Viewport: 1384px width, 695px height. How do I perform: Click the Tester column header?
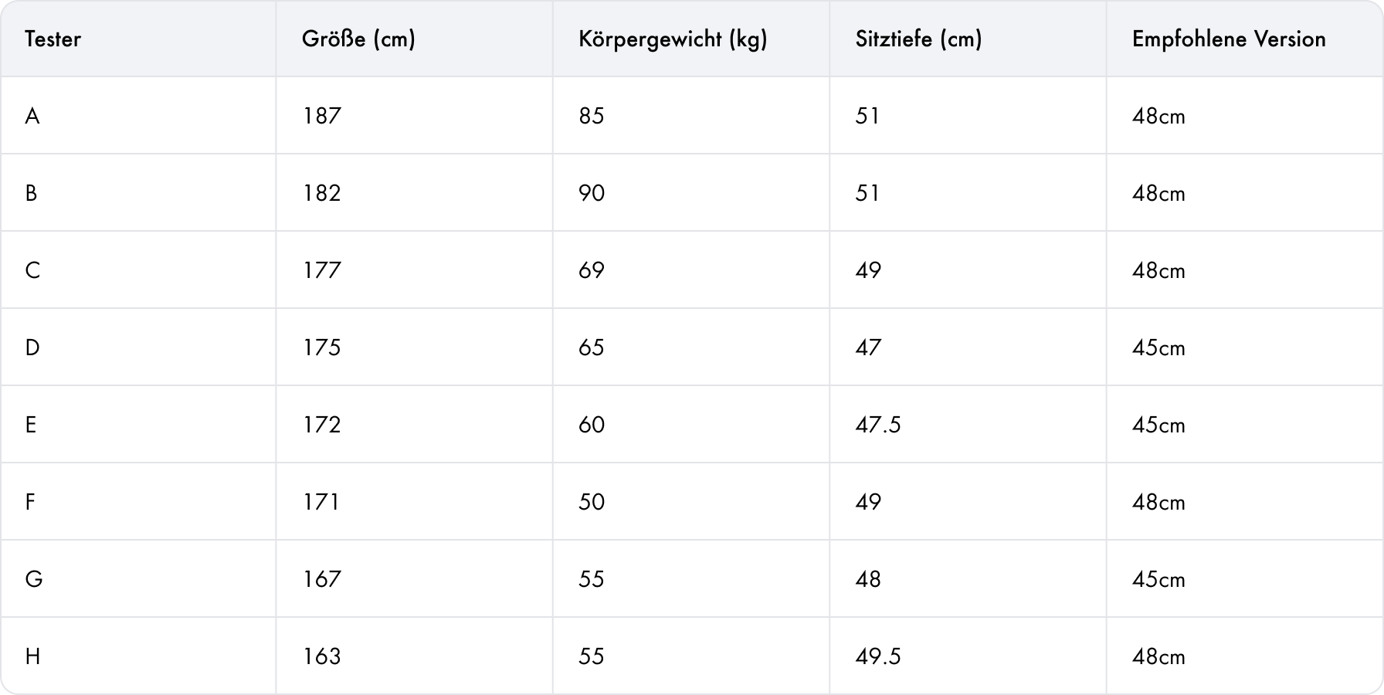click(x=53, y=39)
